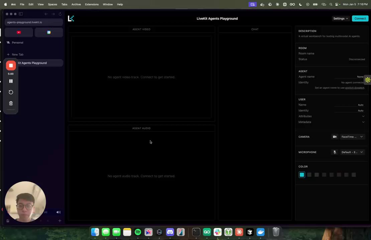Screen dimensions: 371x240
Task: Toggle the microphone mute button
Action: click(x=335, y=152)
